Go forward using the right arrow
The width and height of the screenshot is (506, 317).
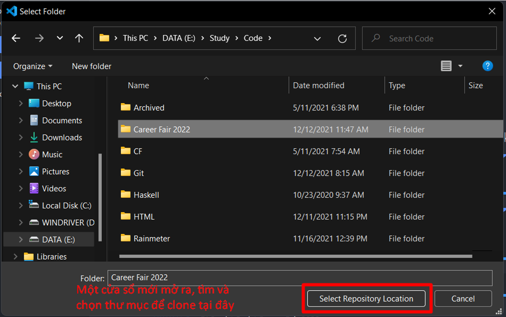tap(39, 38)
